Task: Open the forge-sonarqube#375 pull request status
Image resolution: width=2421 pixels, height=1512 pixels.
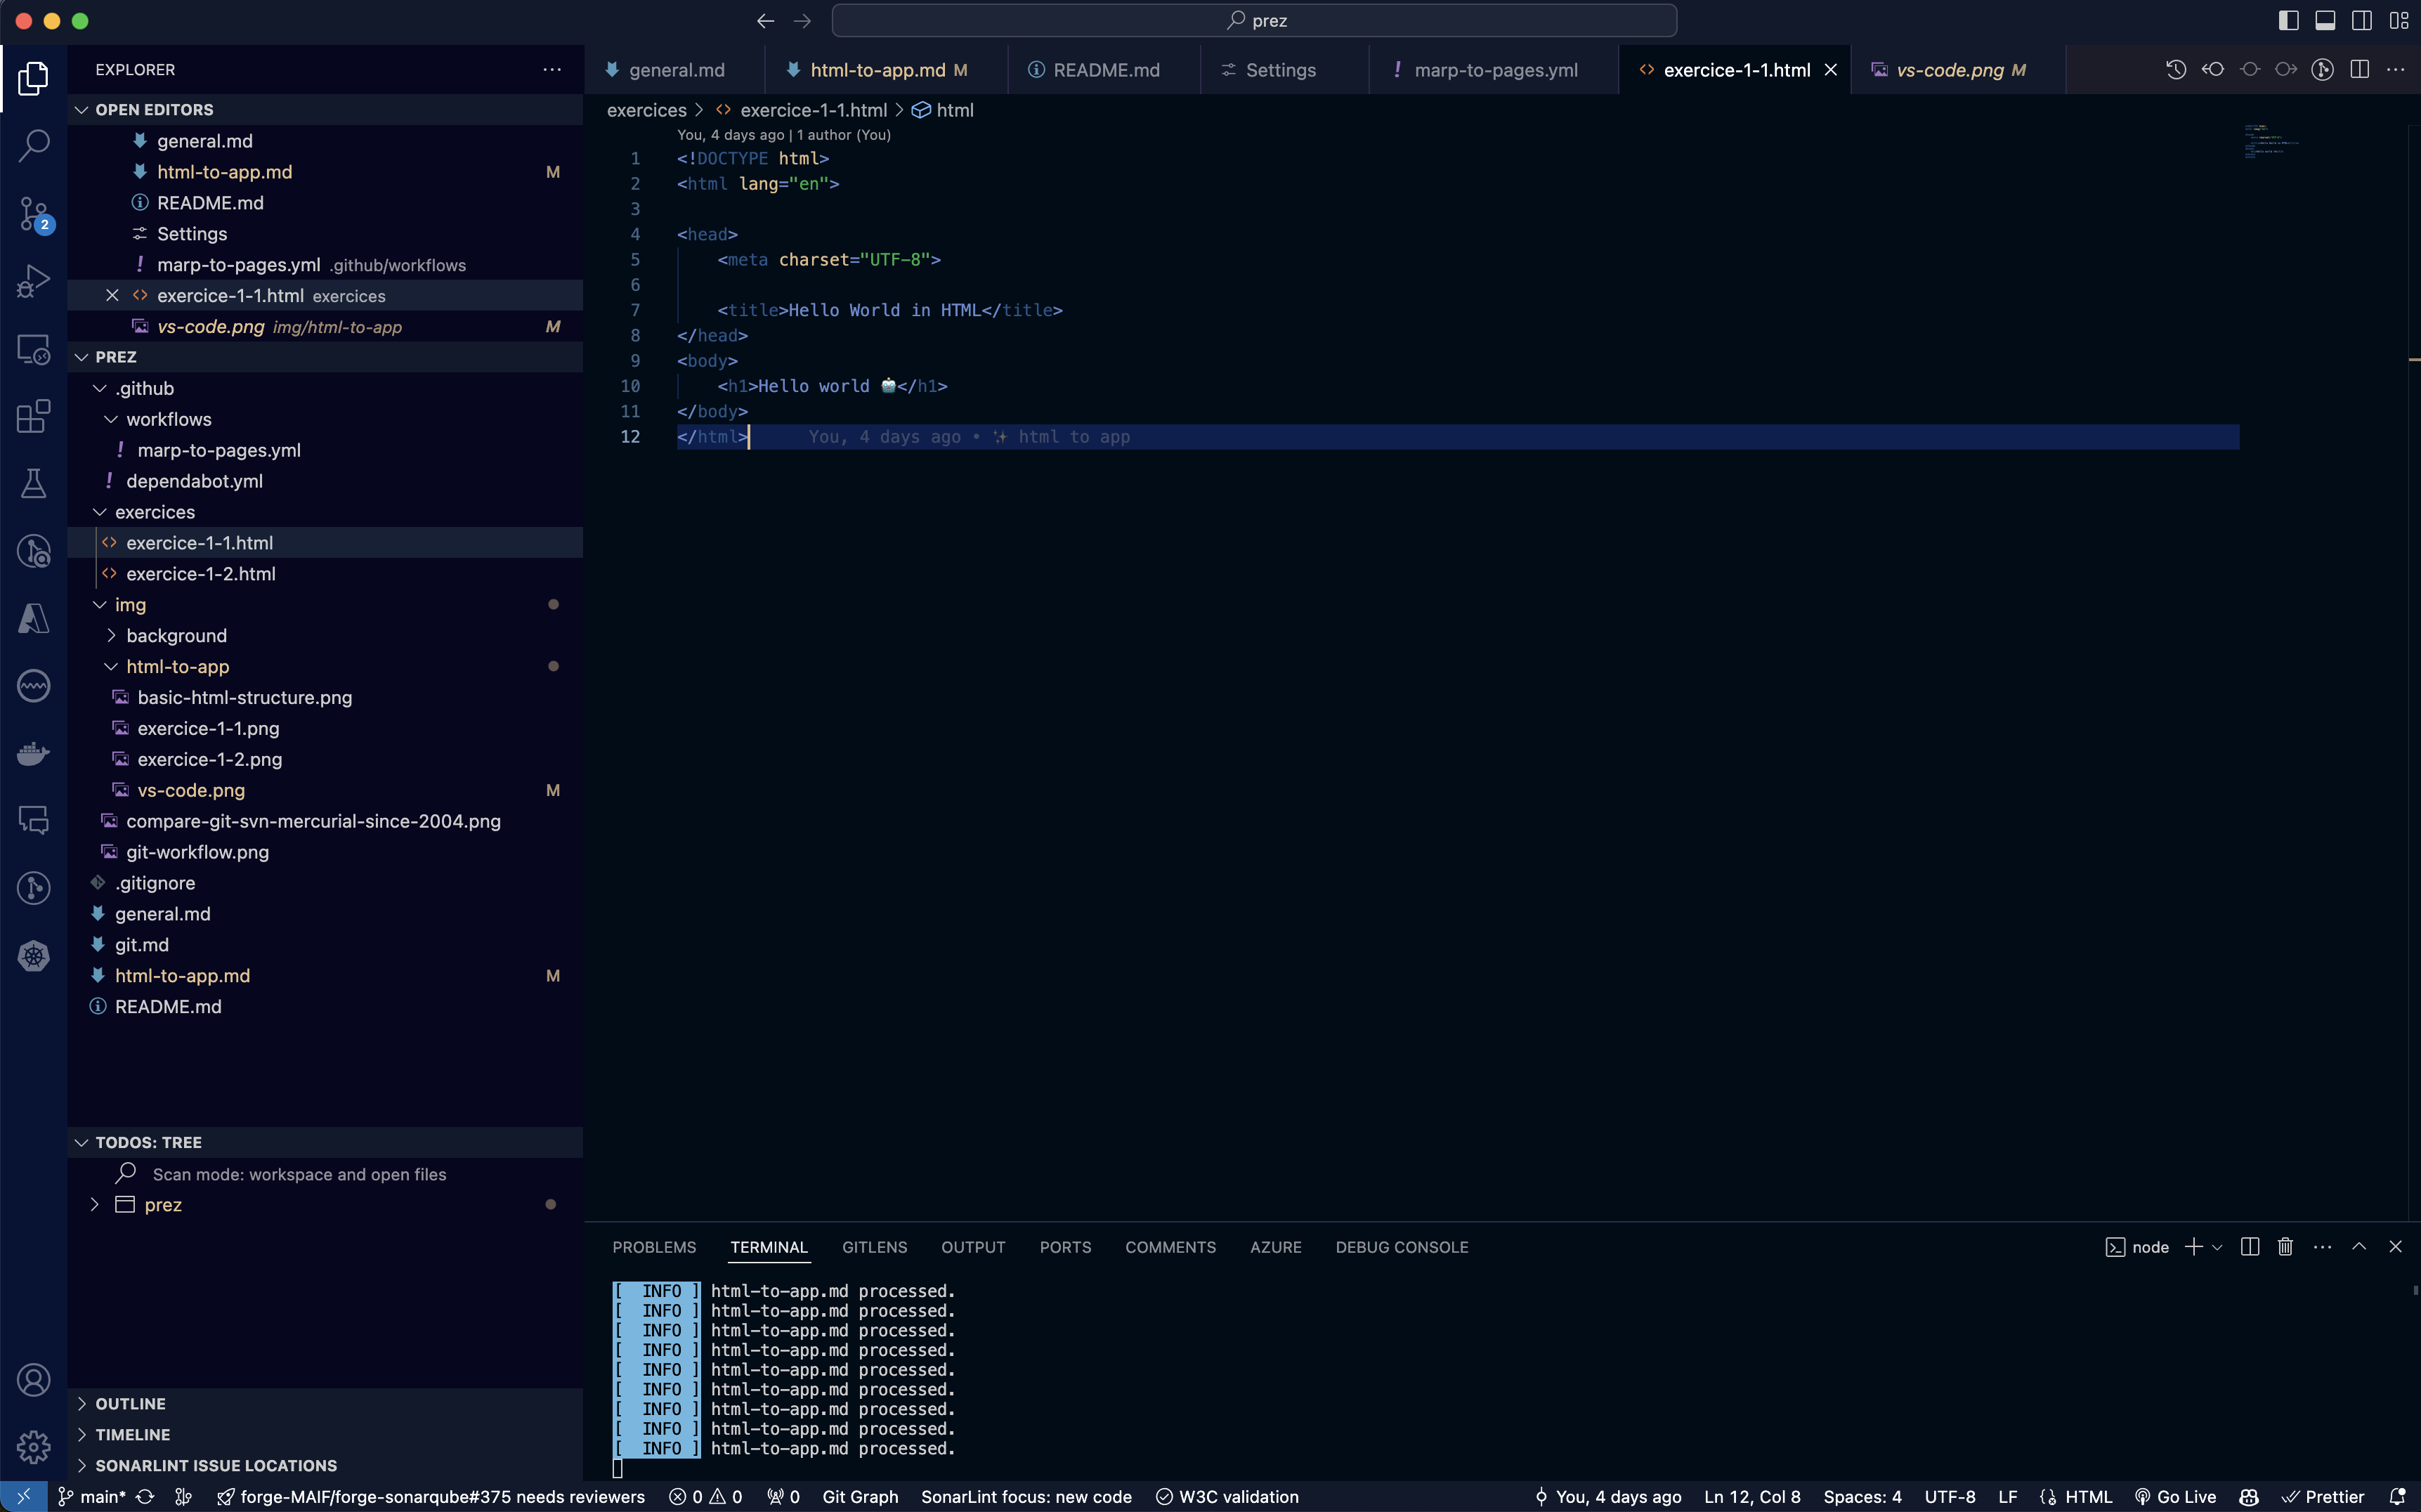Action: [x=431, y=1497]
